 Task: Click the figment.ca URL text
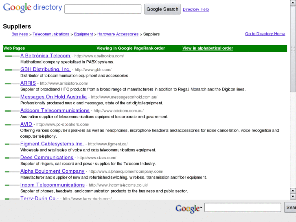click(x=108, y=144)
